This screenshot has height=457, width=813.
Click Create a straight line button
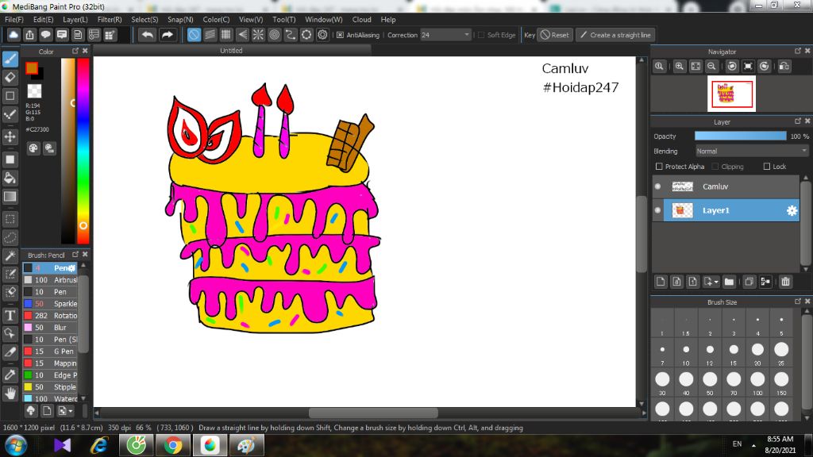click(x=615, y=35)
